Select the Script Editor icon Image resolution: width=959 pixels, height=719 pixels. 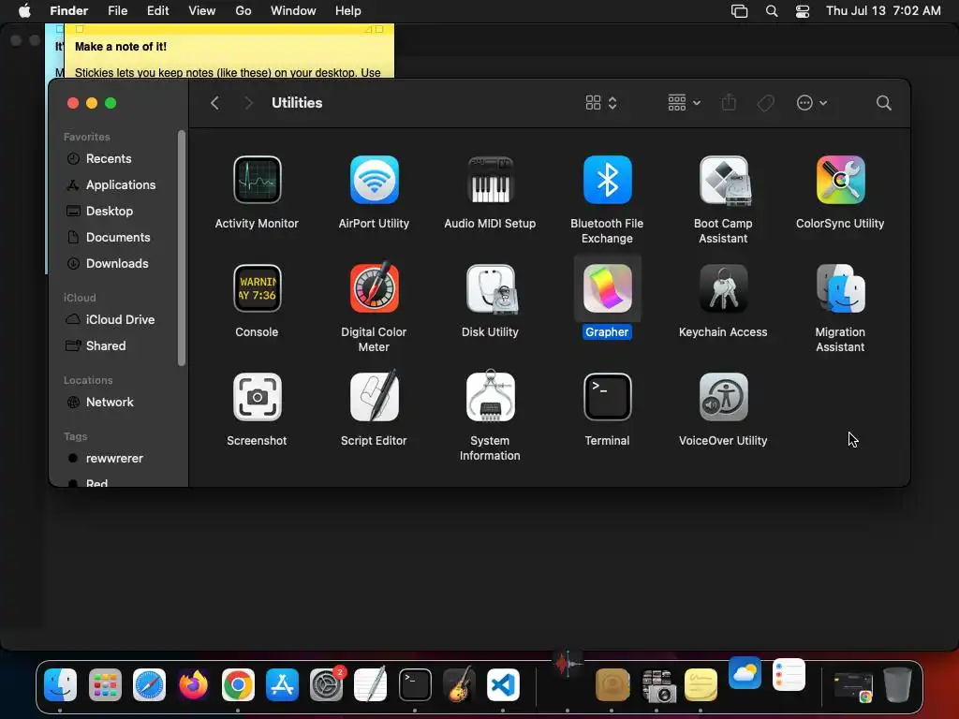pos(375,396)
